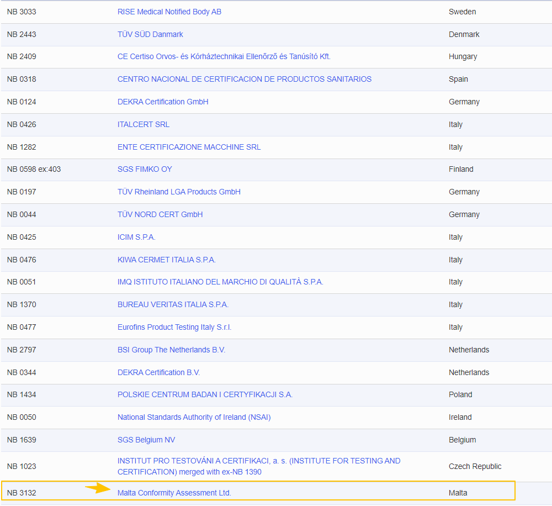This screenshot has height=506, width=552.
Task: Select DEKRA Certification B.V. link
Action: click(x=158, y=372)
